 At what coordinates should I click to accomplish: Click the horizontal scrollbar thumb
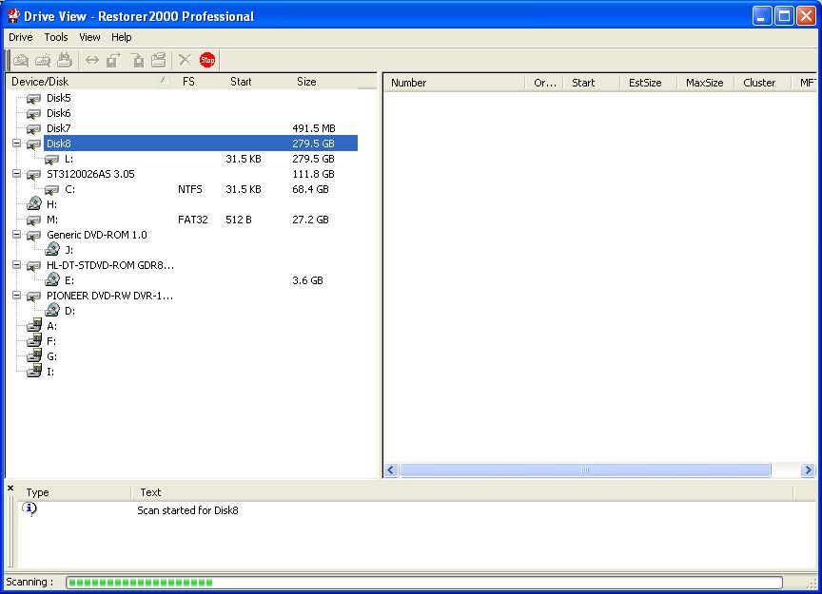point(585,470)
